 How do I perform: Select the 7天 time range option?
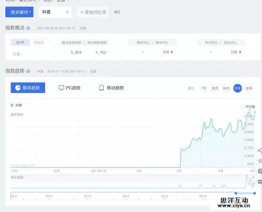(204, 88)
